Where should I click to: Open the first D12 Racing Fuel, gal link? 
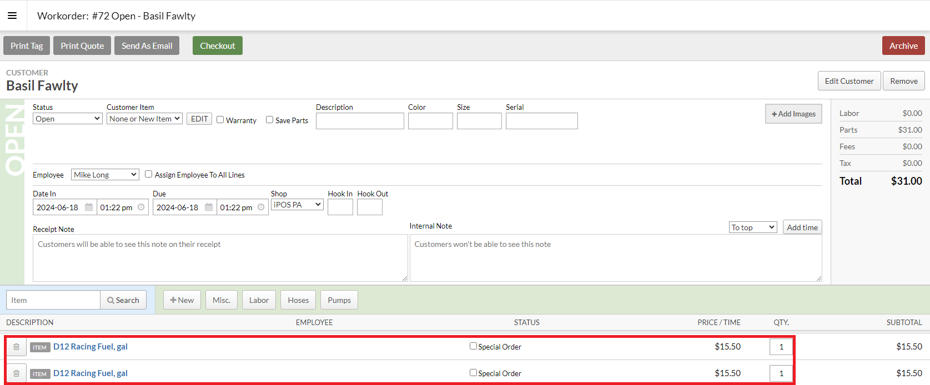pos(91,347)
